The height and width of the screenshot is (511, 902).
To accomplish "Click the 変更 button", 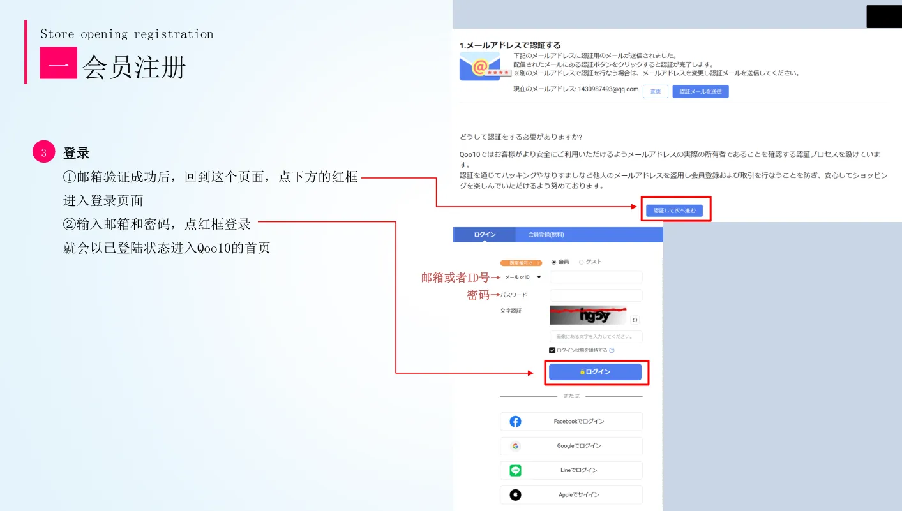I will [656, 91].
